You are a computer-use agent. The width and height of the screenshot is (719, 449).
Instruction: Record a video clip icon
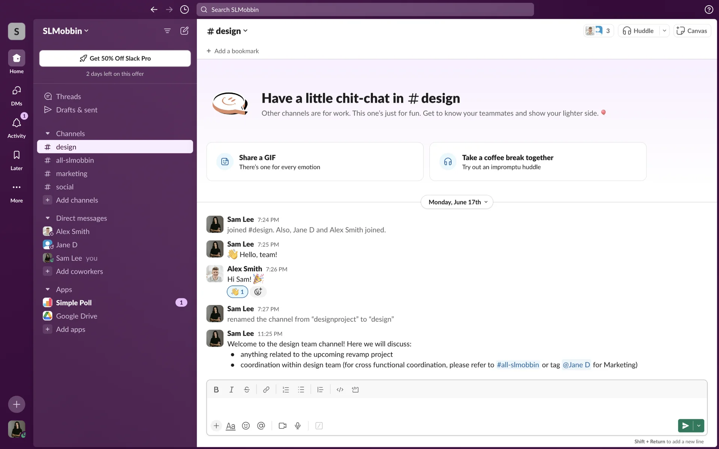coord(282,426)
